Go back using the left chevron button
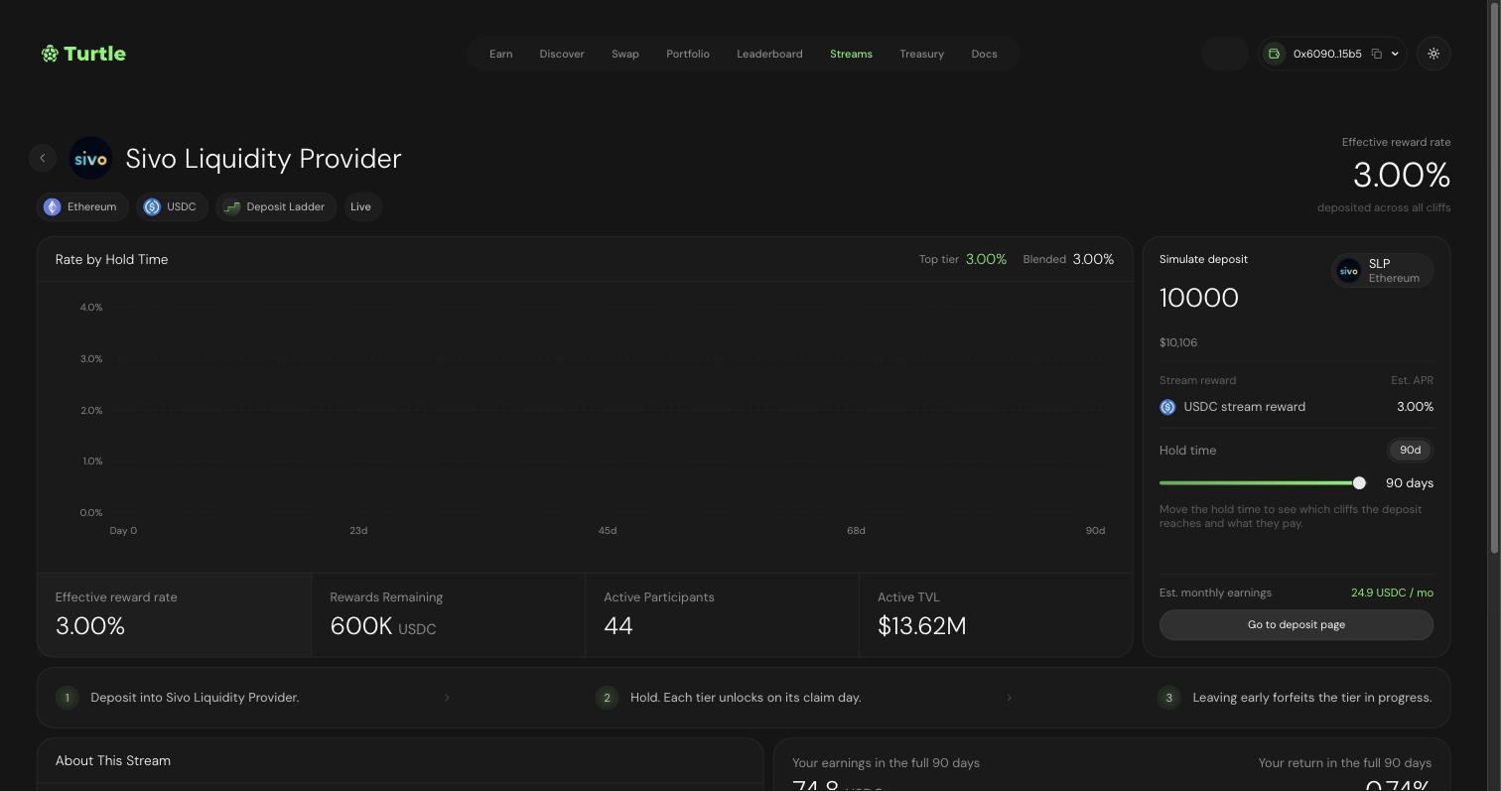 (x=43, y=158)
